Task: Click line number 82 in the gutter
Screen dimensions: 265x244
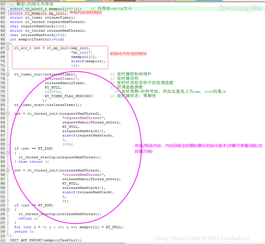Action: [x=3, y=114]
